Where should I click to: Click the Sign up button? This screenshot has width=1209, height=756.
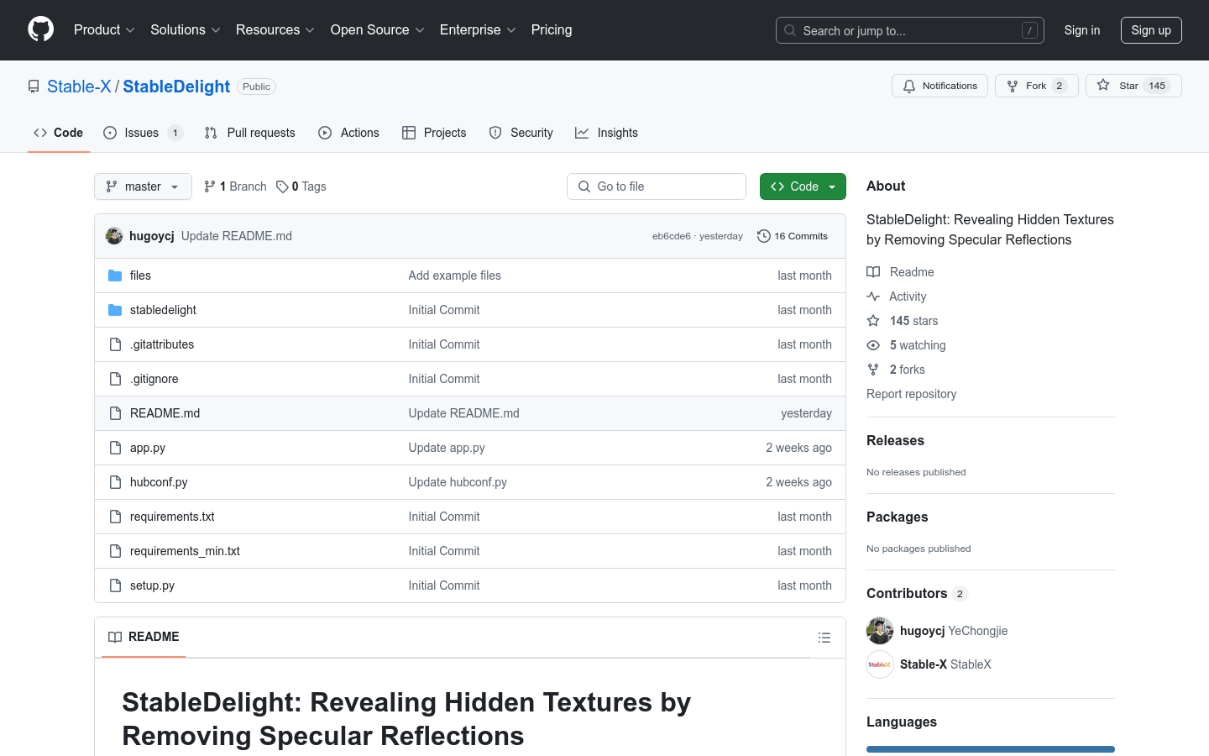1151,30
